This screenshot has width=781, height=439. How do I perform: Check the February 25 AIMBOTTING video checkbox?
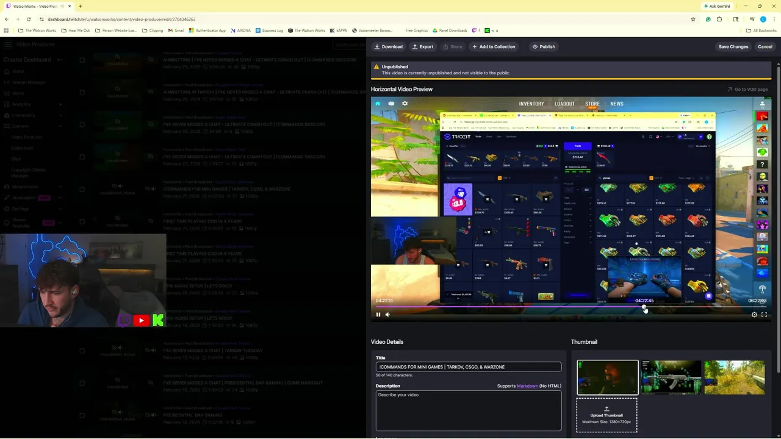82,60
